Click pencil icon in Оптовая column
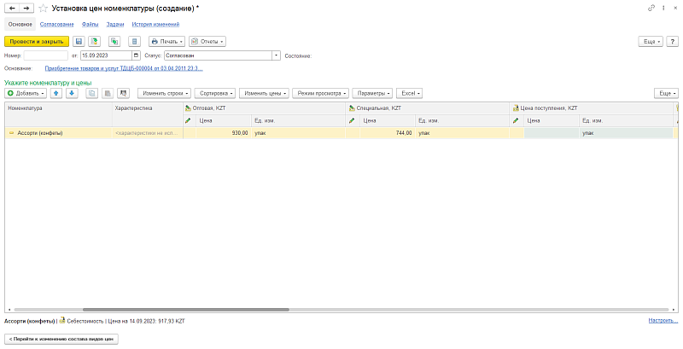Screen dimensions: 683x349 (x=190, y=120)
